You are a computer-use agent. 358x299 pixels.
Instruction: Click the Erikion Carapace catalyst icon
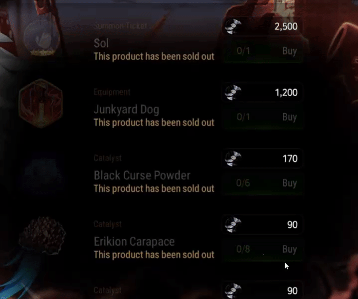[42, 236]
